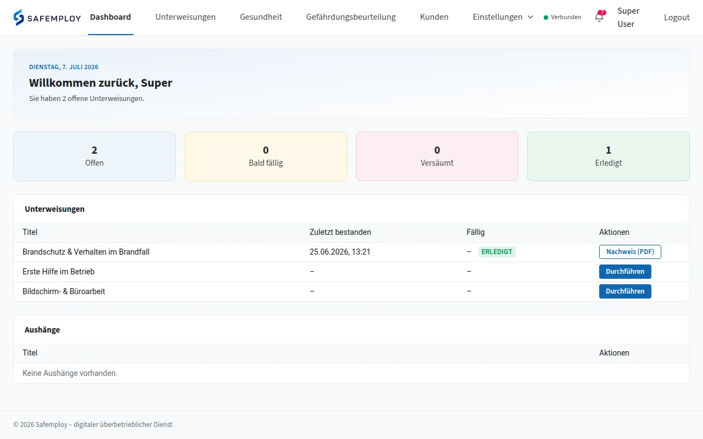Viewport: 703px width, 439px height.
Task: Click the ERLEDIGT status badge
Action: point(497,252)
